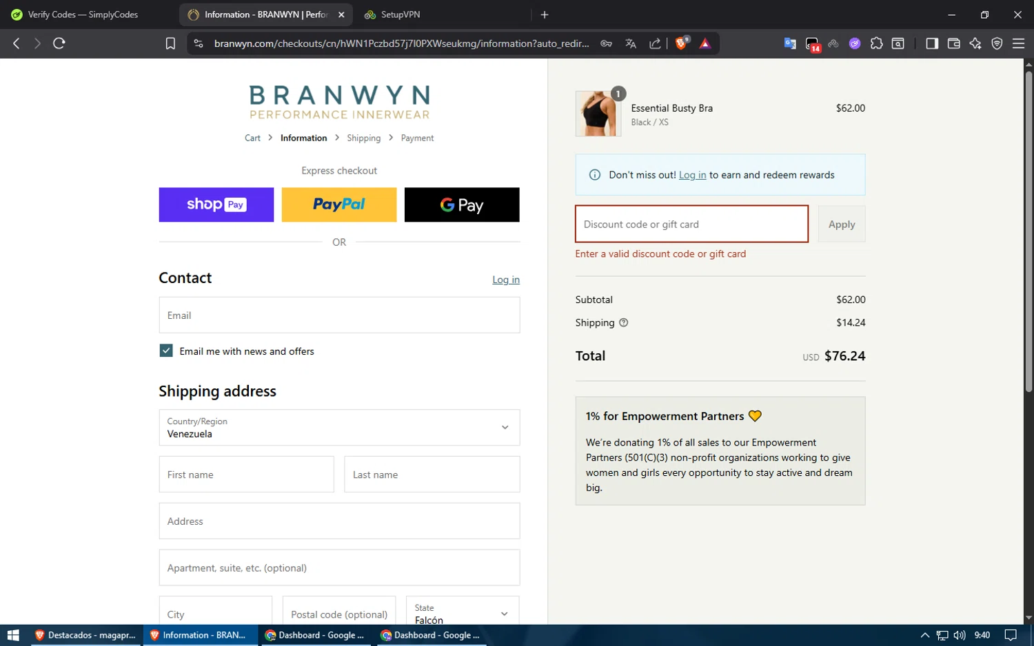1034x646 pixels.
Task: Reload the checkout page
Action: (59, 43)
